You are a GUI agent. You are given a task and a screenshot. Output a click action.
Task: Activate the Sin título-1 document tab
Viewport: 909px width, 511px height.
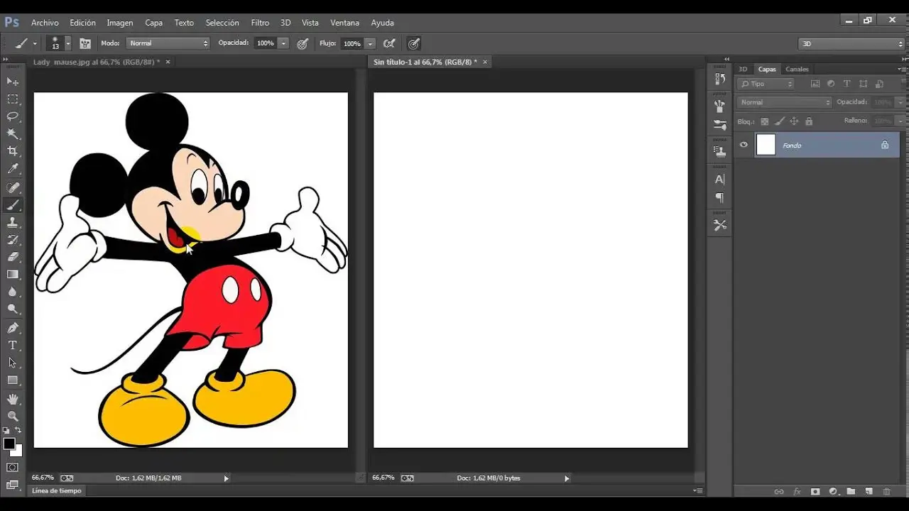click(425, 62)
